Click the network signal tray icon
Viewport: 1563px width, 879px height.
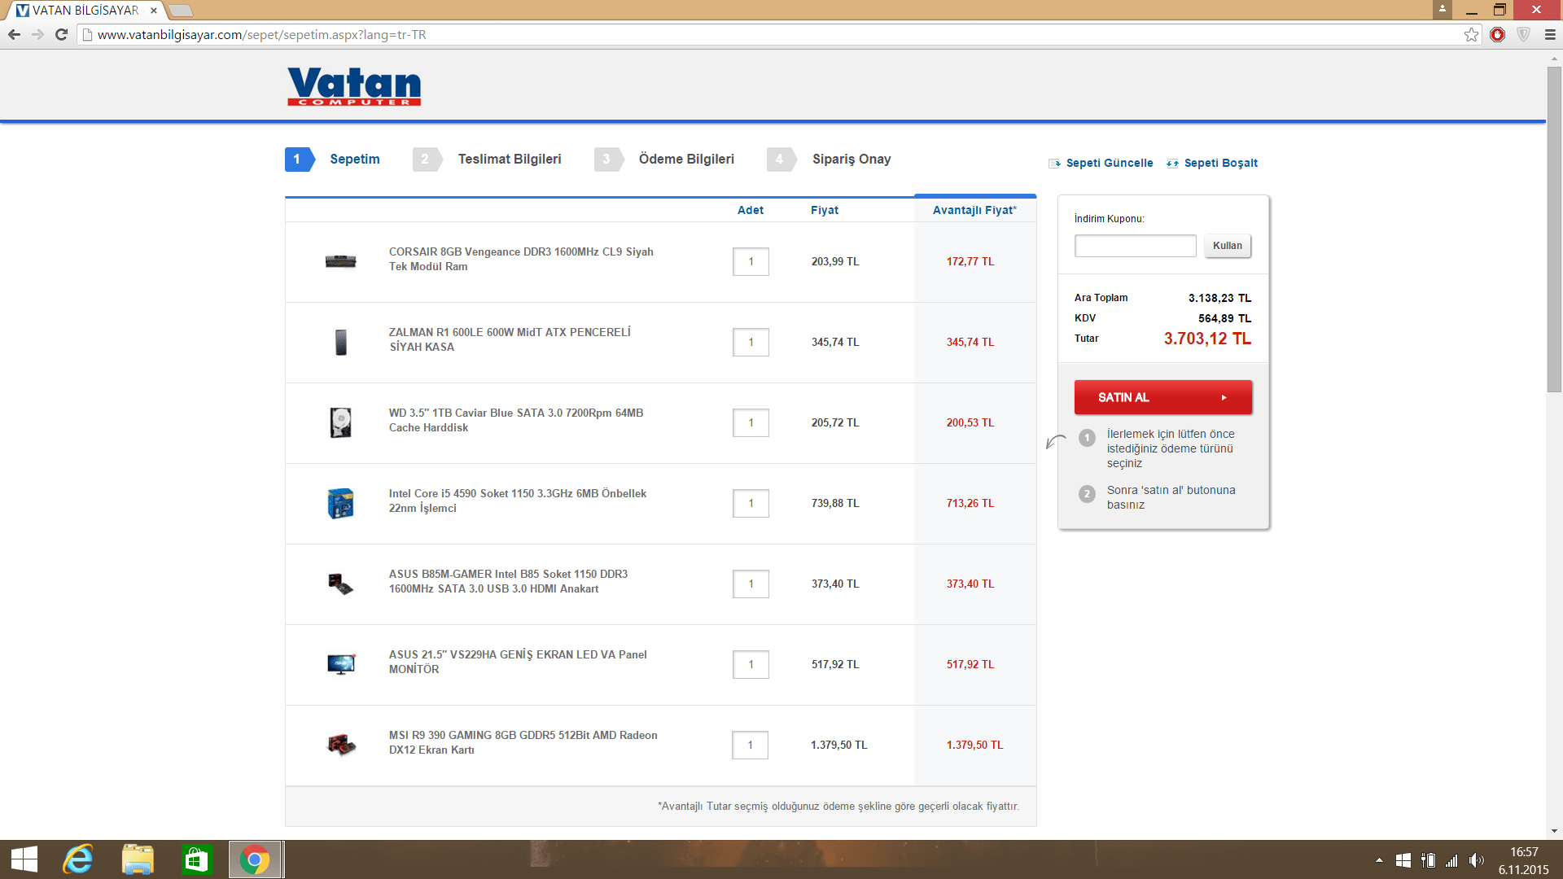click(1451, 860)
